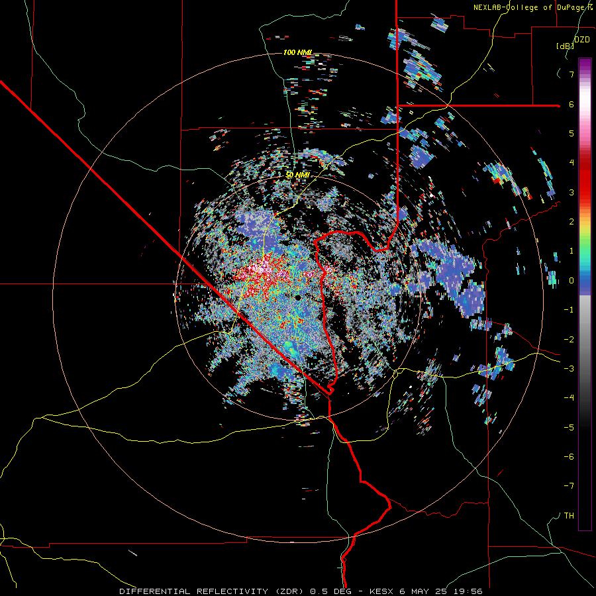Click the black radar site dot
Screen dimensions: 596x596
[298, 297]
